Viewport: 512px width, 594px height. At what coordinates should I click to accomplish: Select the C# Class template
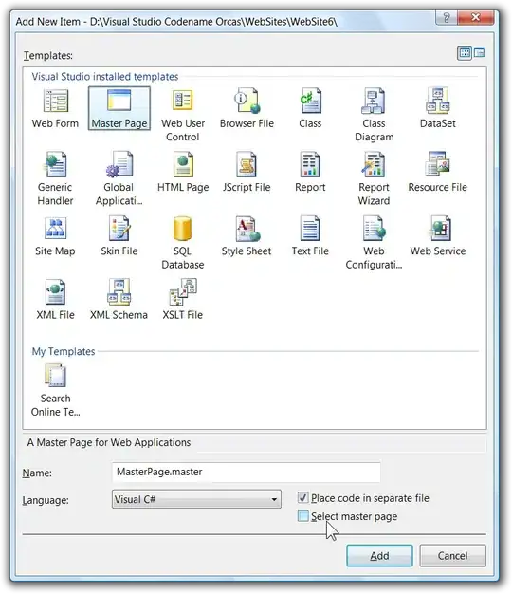coord(310,101)
